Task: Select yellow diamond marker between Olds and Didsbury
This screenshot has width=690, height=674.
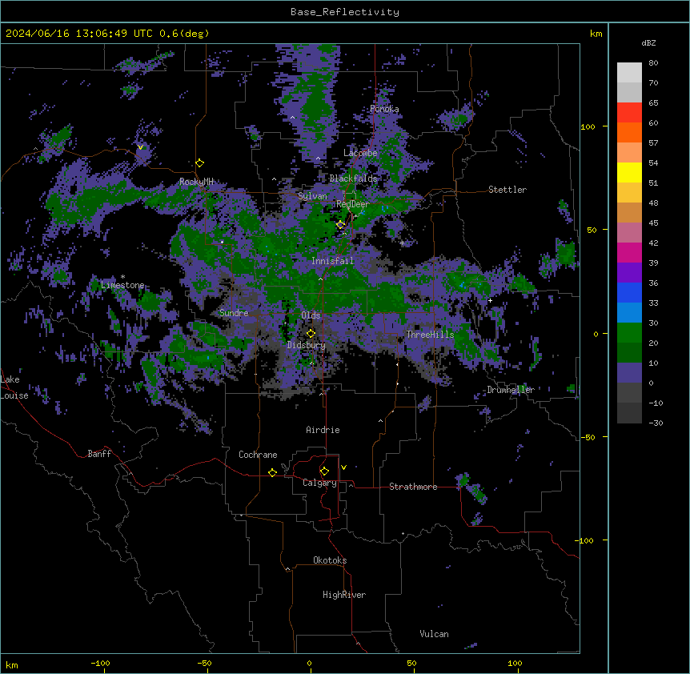Action: coord(311,334)
